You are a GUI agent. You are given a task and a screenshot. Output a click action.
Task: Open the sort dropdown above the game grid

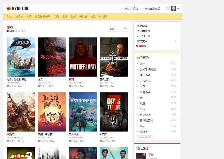point(118,29)
